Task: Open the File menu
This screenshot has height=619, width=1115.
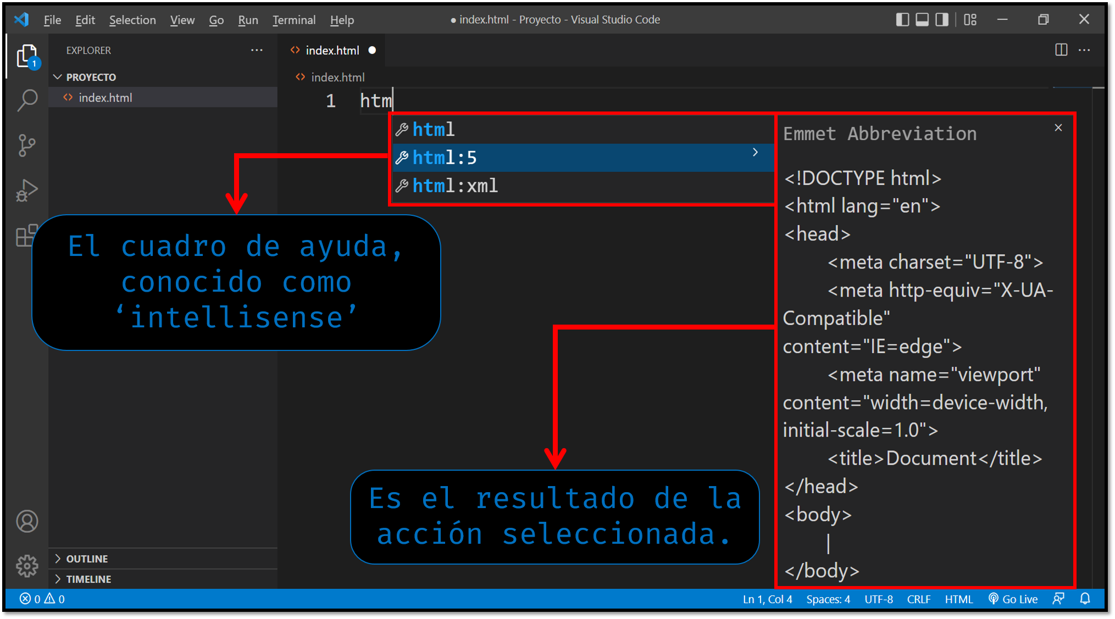Action: (52, 20)
